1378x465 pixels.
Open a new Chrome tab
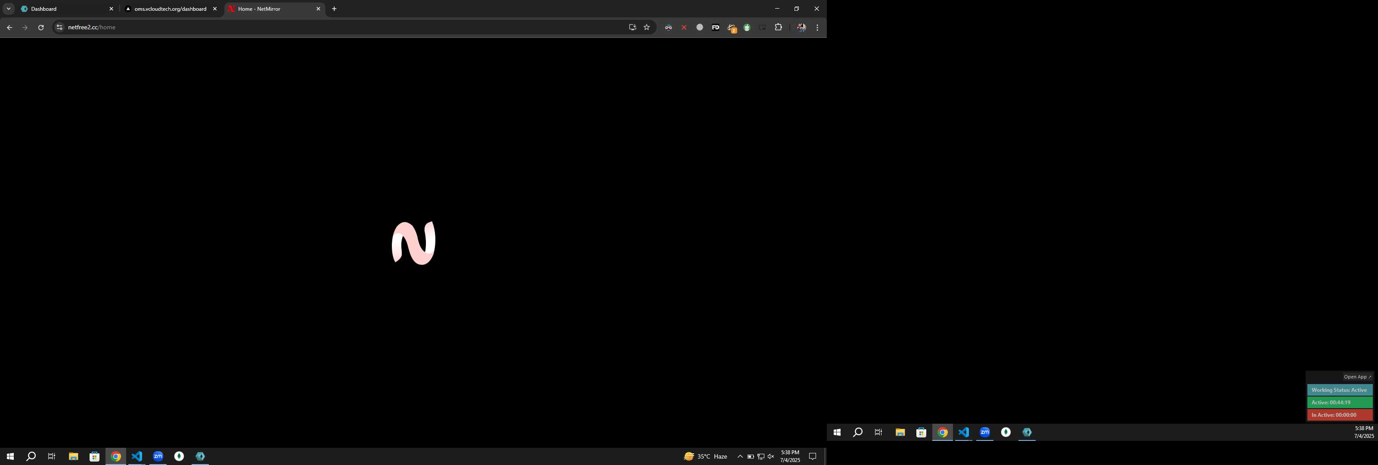334,9
